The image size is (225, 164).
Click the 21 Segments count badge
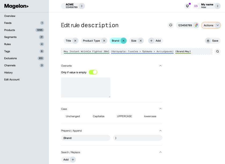click(x=42, y=37)
